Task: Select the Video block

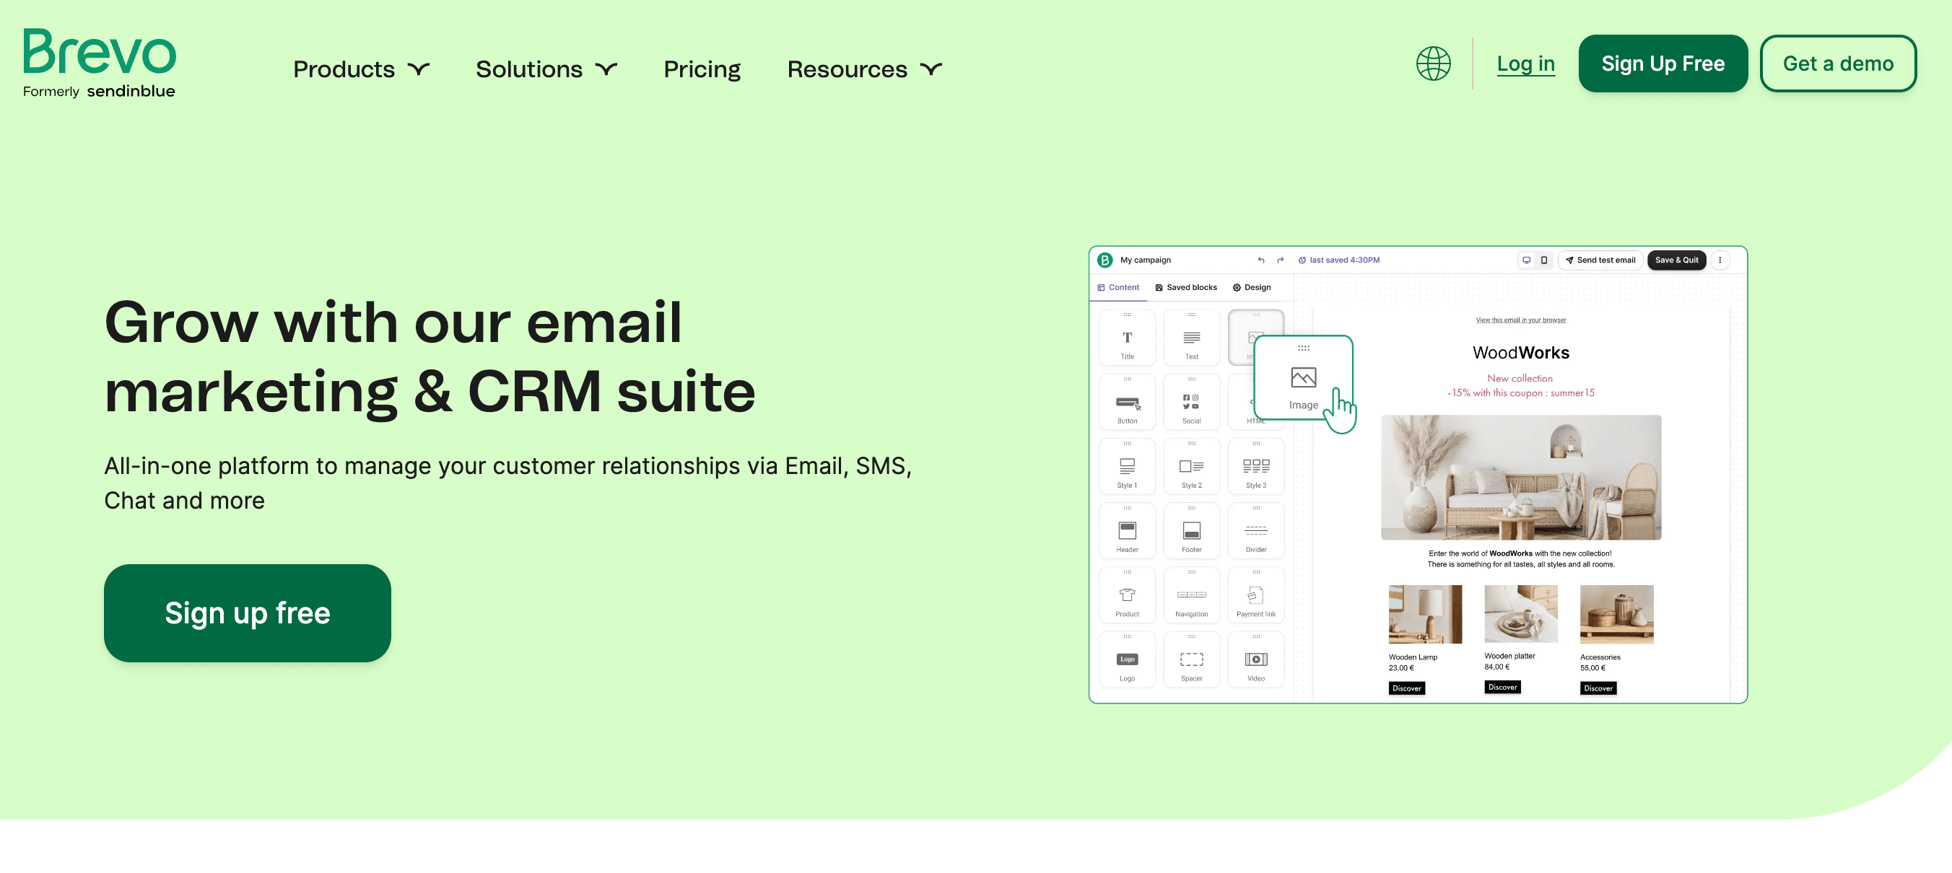Action: click(x=1255, y=659)
